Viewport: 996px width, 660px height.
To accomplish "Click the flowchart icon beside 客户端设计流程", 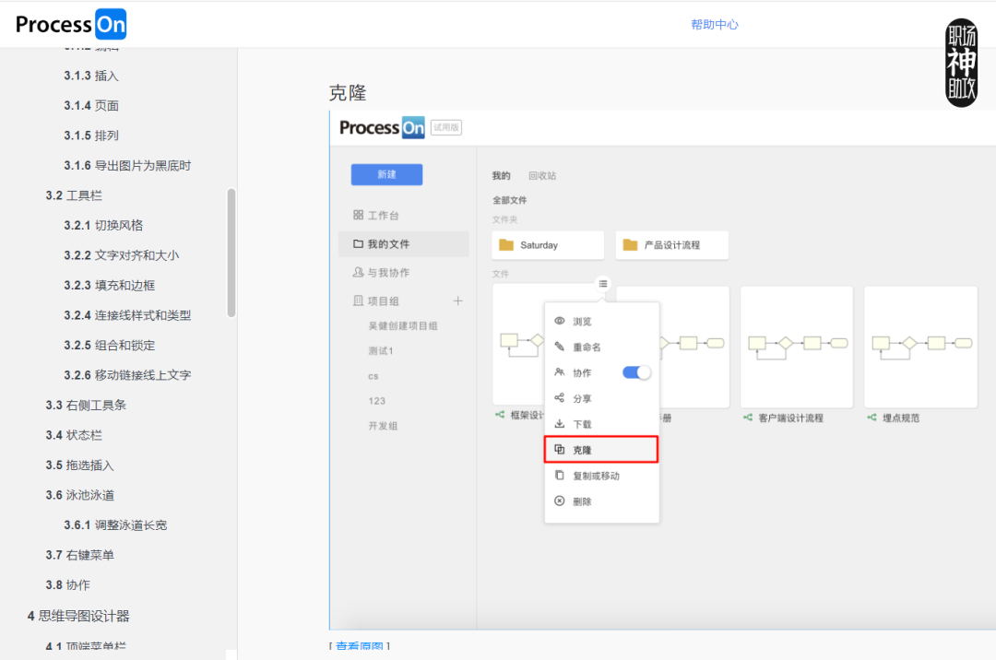I will coord(748,418).
